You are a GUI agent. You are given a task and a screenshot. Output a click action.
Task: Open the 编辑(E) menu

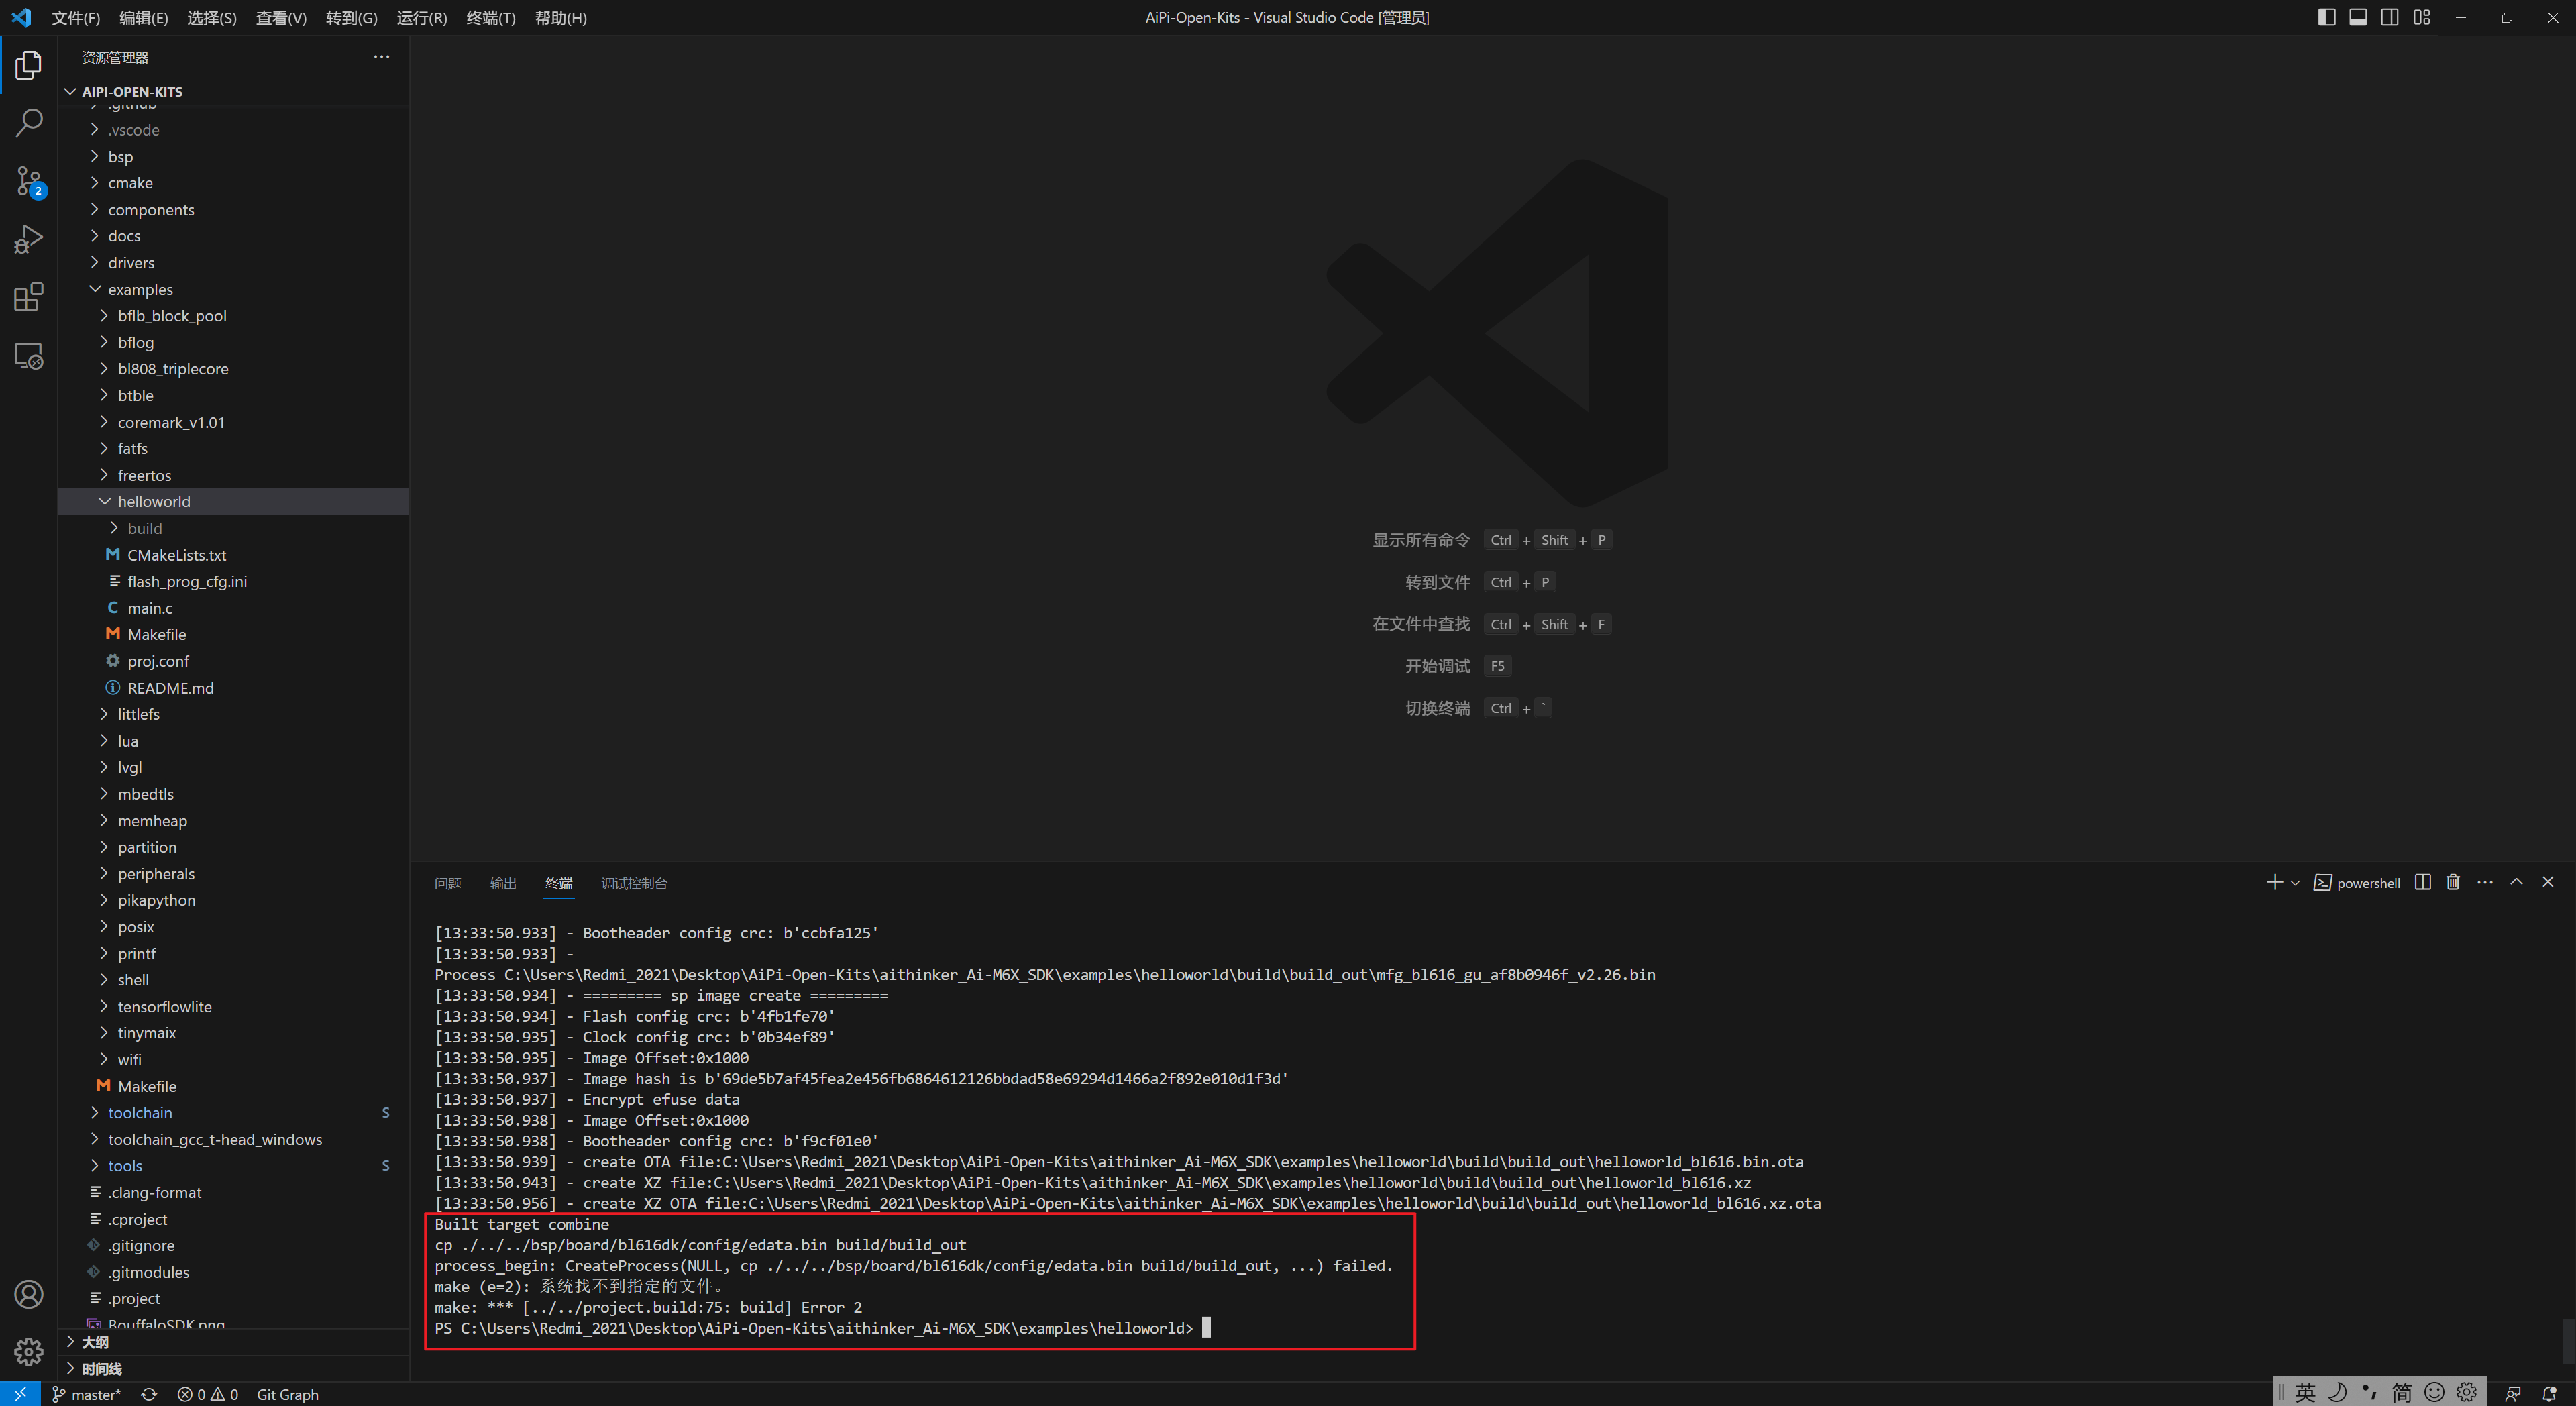(x=143, y=18)
